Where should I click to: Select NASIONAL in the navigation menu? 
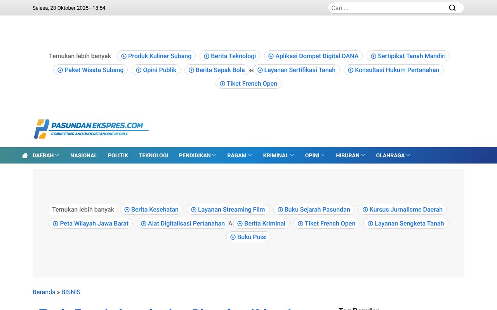(x=83, y=155)
